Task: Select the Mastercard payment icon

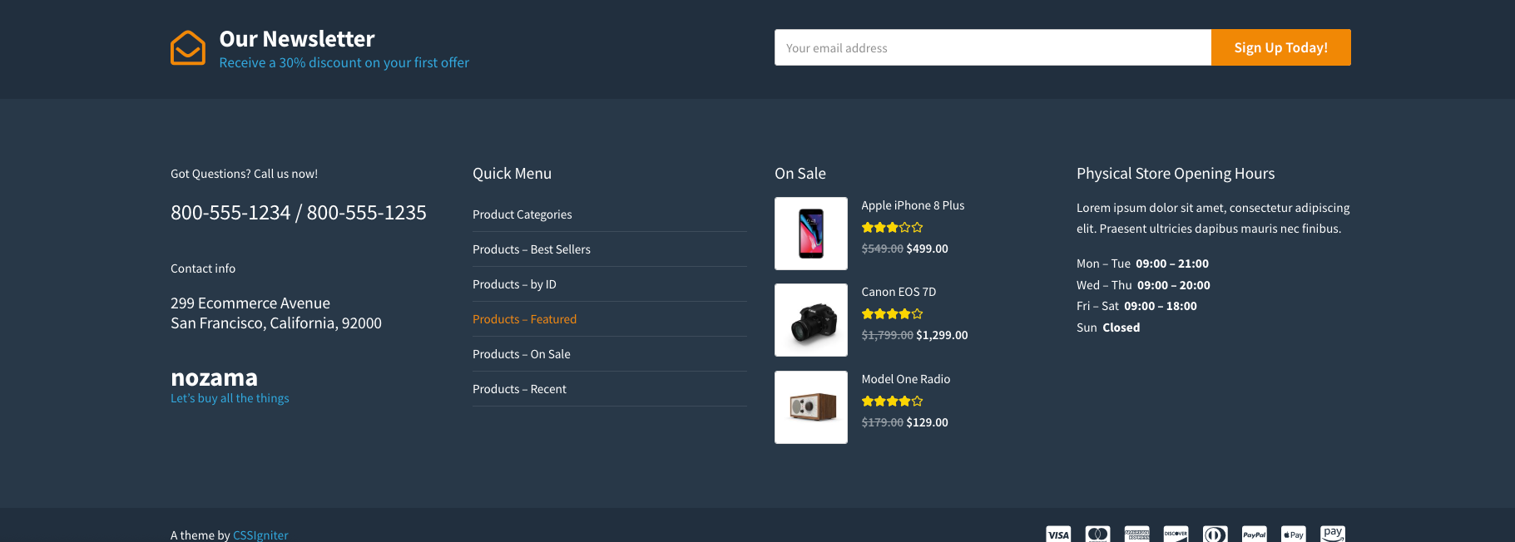Action: [x=1097, y=534]
